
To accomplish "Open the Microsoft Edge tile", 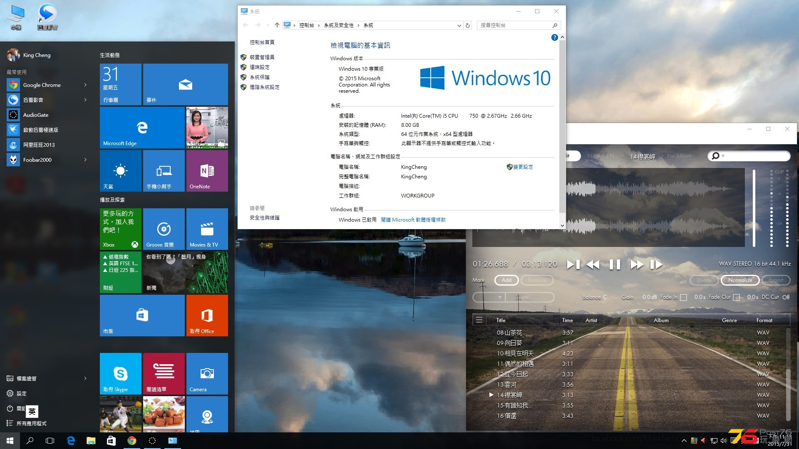I will tap(142, 128).
